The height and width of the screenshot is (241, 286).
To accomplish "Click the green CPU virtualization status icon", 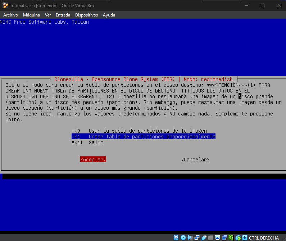I will tap(231, 237).
